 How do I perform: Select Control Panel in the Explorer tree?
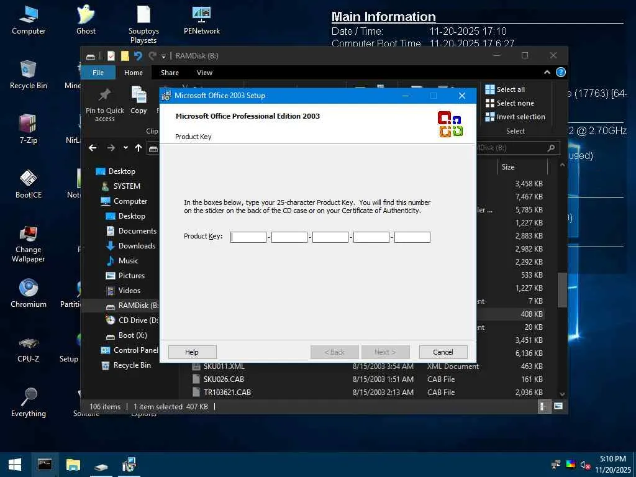129,350
